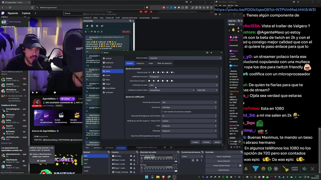Select audio track 2 for Pista de audio

[x=153, y=72]
